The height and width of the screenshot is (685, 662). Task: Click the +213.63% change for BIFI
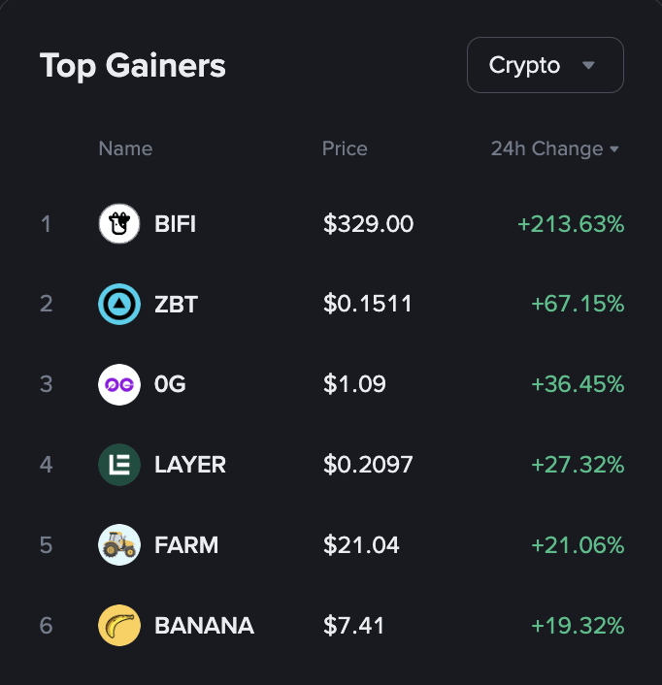pyautogui.click(x=571, y=224)
